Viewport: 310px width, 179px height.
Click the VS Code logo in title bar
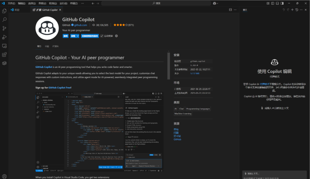pos(3,3)
